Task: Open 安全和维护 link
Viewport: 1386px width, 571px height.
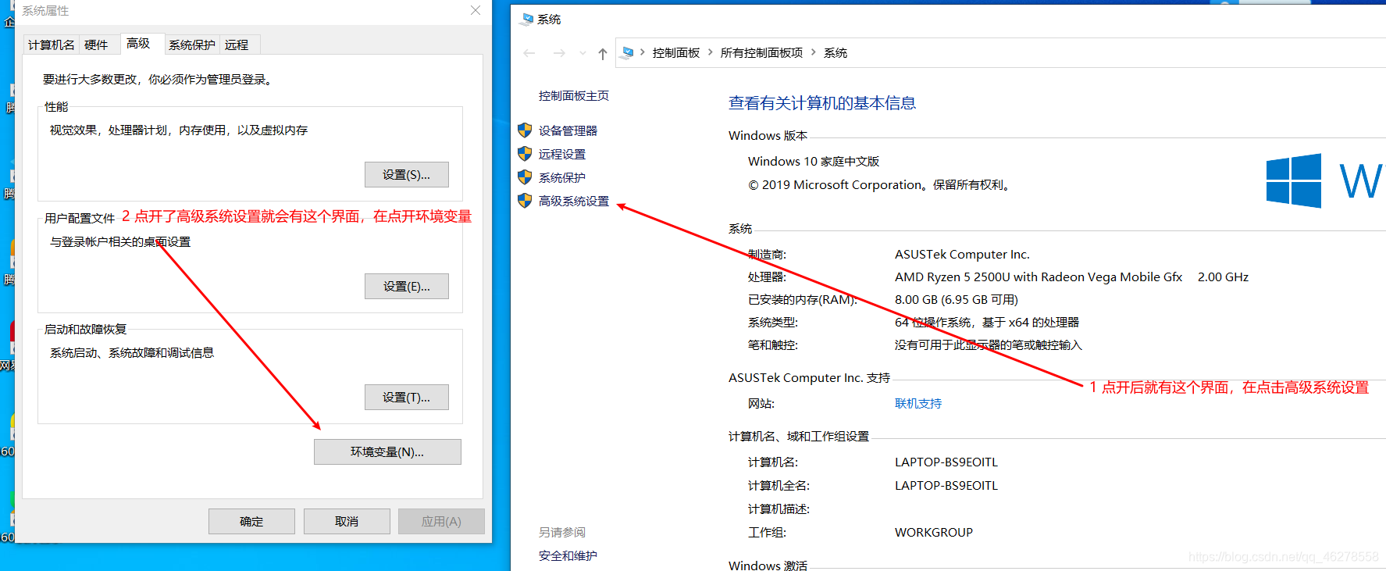Action: [568, 556]
